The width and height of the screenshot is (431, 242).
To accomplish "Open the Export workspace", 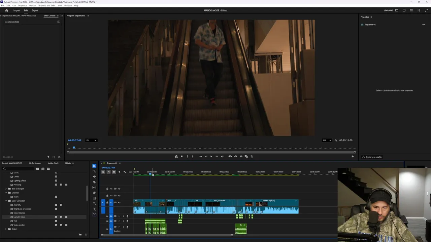I will click(35, 10).
